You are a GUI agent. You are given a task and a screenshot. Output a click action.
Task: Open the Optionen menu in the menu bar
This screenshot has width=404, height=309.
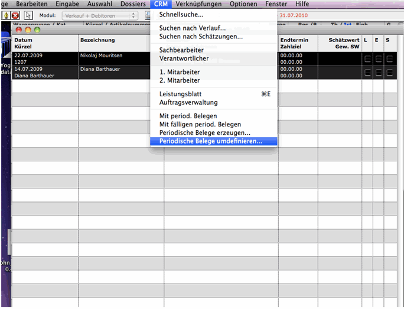click(243, 4)
